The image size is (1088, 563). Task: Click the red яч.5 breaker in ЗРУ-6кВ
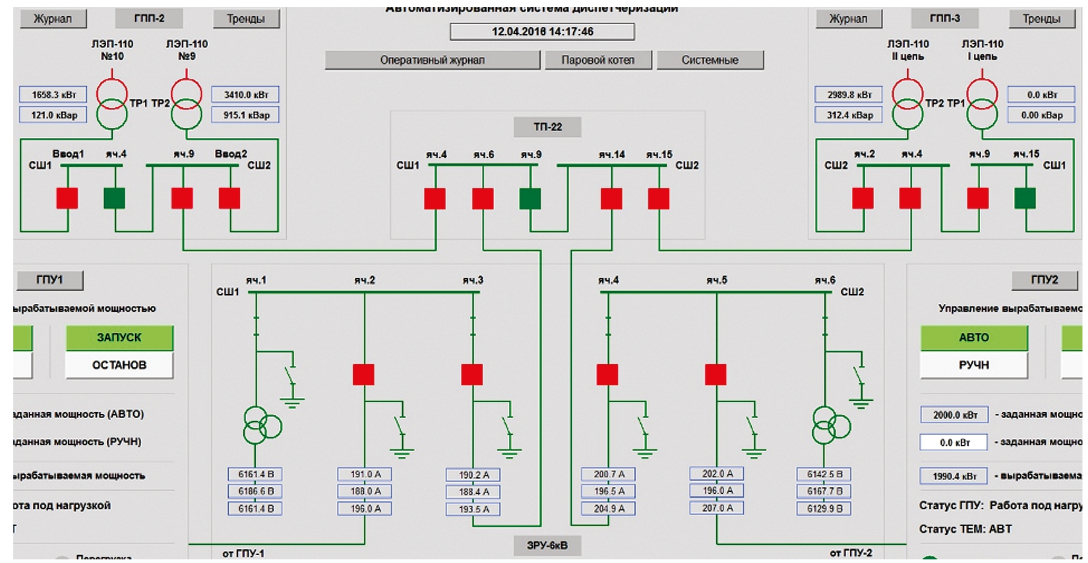tap(716, 374)
